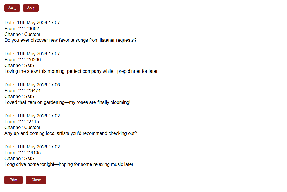Click the Print button
This screenshot has height=192, width=287.
(x=14, y=180)
